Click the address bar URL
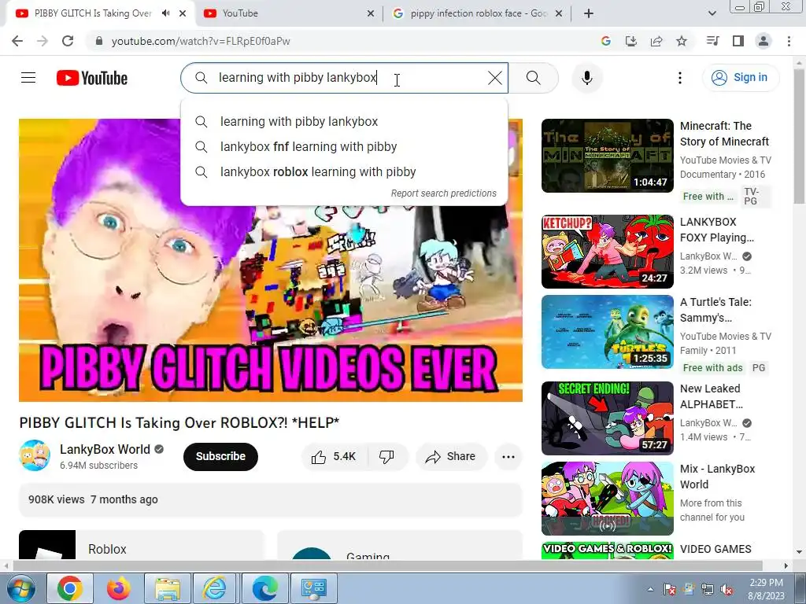This screenshot has width=806, height=604. [x=201, y=41]
